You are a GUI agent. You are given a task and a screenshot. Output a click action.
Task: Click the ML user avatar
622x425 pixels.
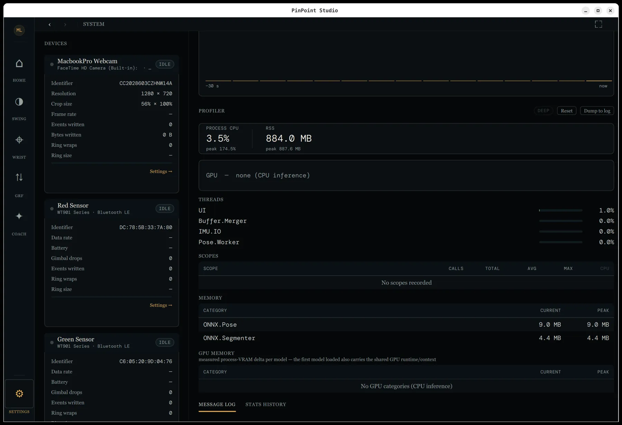pyautogui.click(x=19, y=30)
